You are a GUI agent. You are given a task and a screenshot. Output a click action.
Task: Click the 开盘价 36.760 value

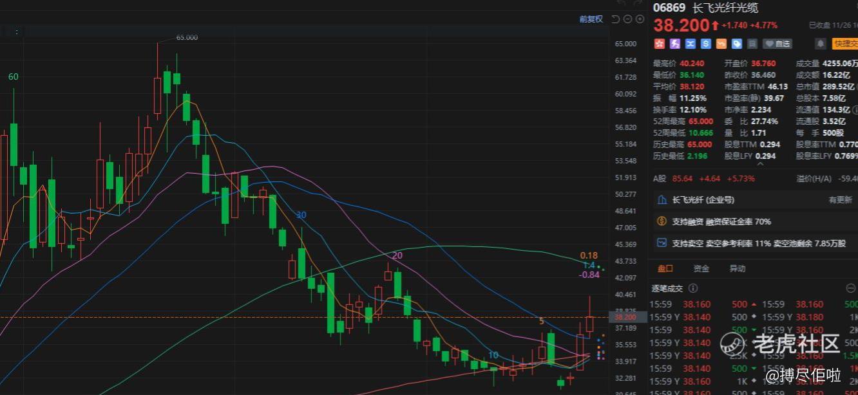(x=763, y=64)
